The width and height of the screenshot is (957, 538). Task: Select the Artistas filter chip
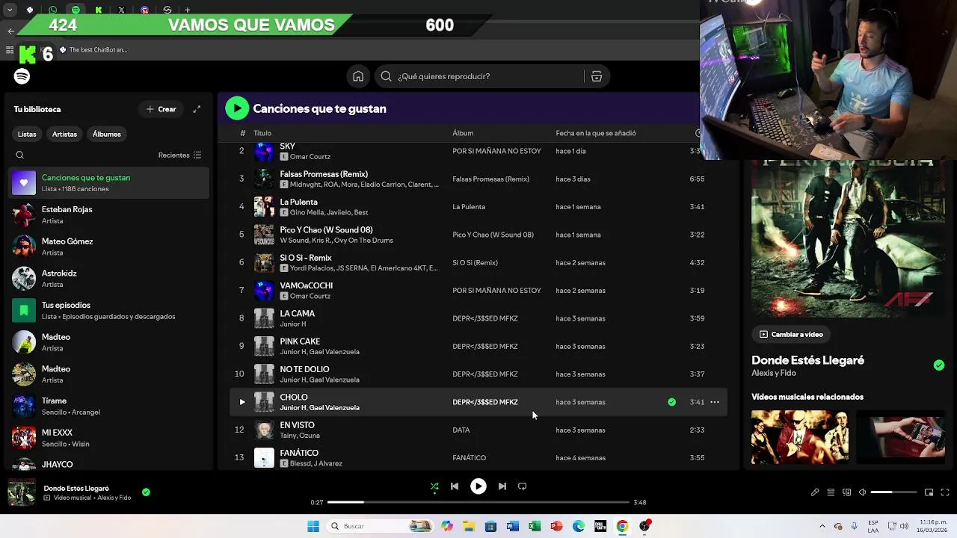pyautogui.click(x=64, y=134)
